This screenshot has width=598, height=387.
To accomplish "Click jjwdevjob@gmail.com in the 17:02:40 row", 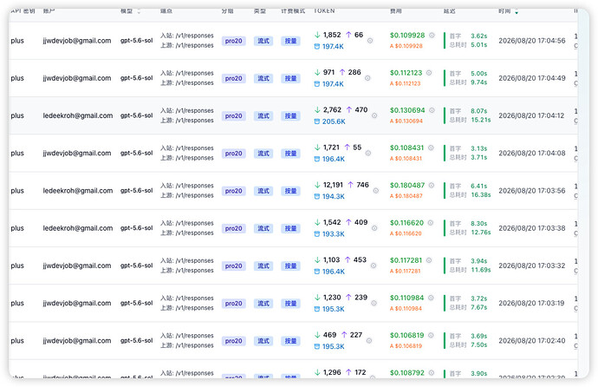I will click(x=77, y=340).
